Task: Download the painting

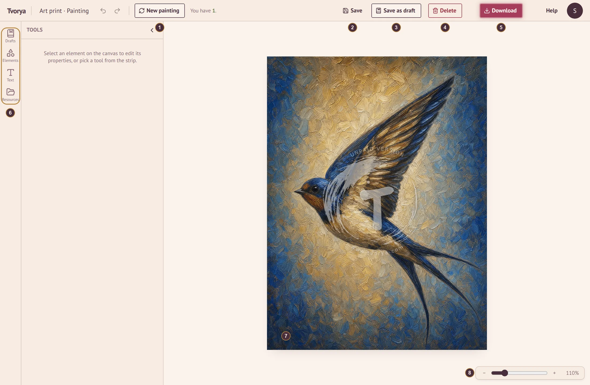Action: [x=501, y=11]
